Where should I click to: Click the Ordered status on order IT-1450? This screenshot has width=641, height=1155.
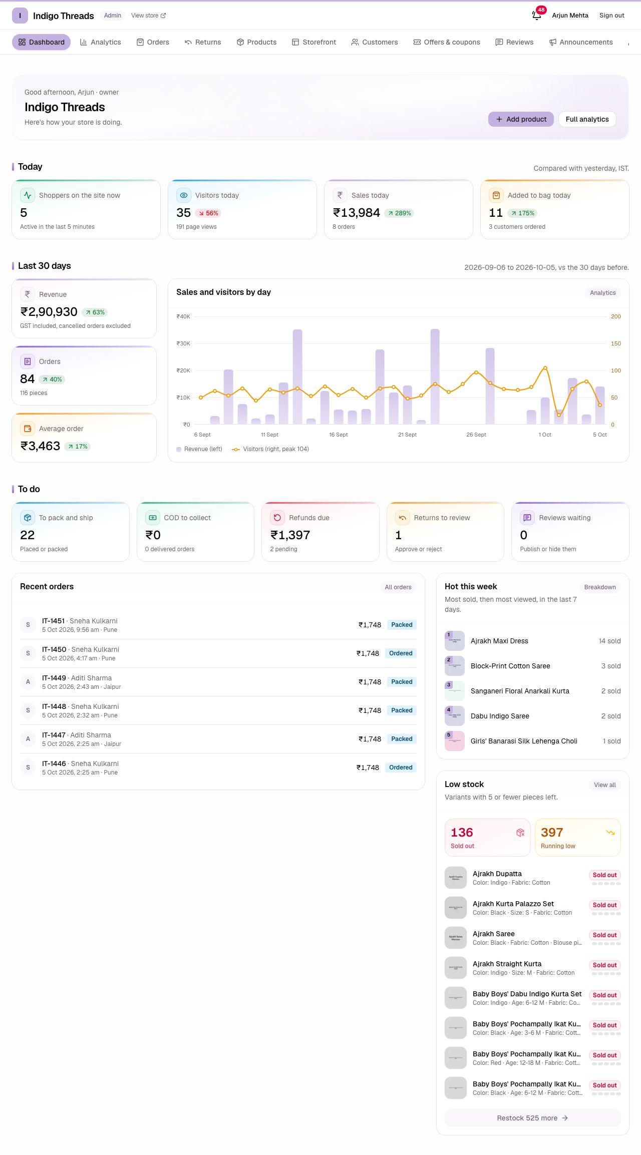pos(401,653)
